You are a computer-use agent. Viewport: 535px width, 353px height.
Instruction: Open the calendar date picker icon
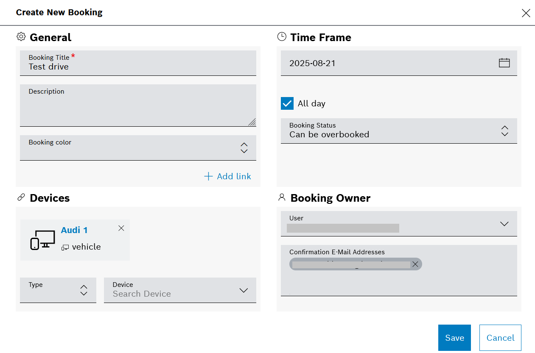[504, 63]
